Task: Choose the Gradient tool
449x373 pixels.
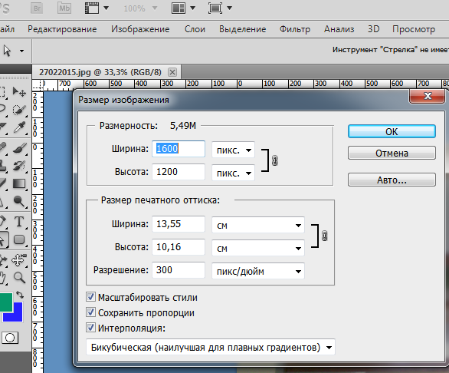Action: 19,183
